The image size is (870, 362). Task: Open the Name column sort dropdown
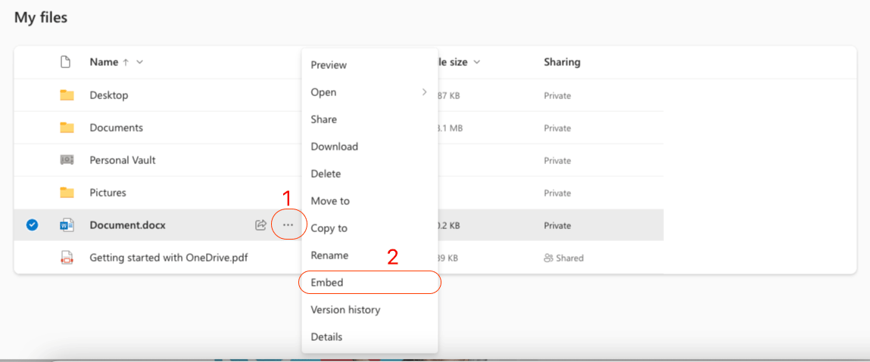pos(140,62)
